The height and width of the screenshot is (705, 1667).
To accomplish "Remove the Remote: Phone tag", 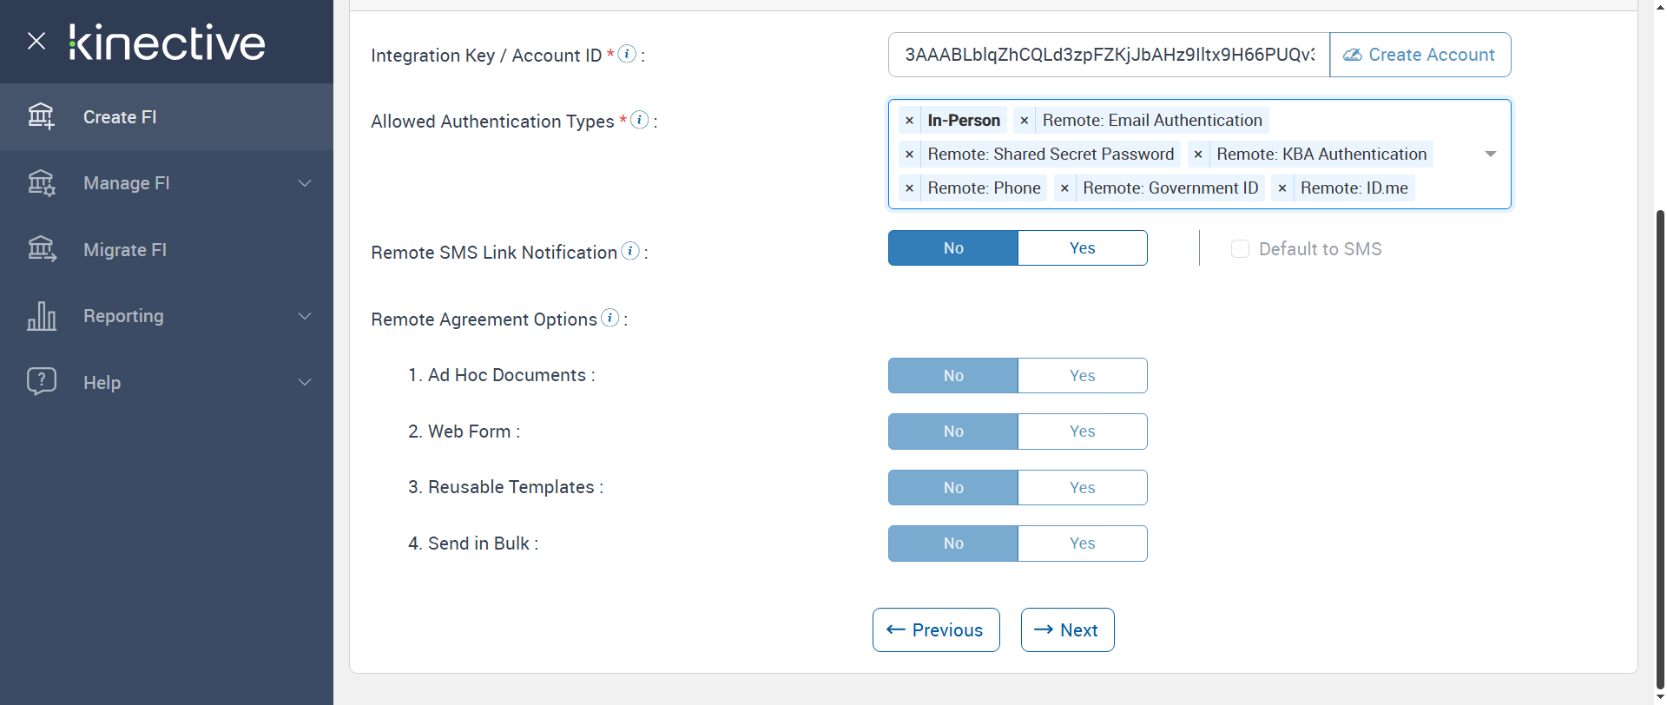I will click(909, 188).
